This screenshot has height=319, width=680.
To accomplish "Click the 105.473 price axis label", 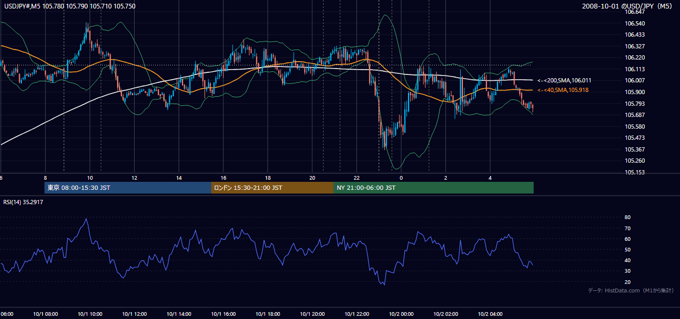I will point(635,138).
